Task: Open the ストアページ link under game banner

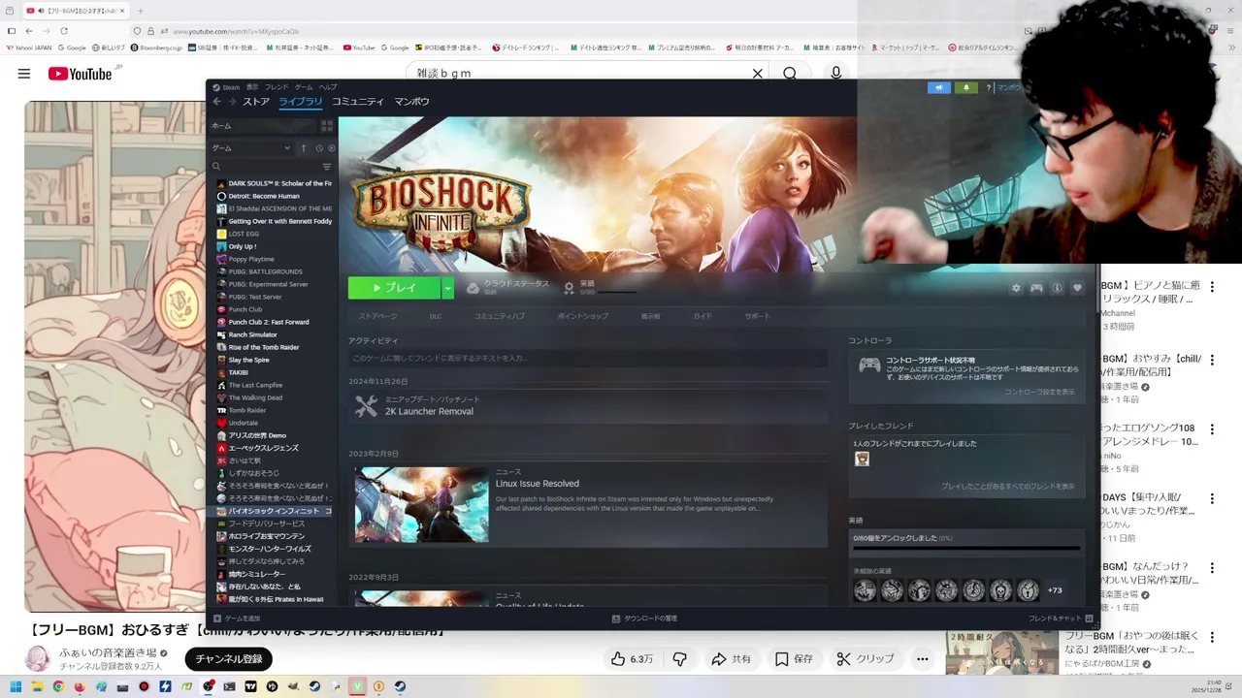Action: pos(378,316)
